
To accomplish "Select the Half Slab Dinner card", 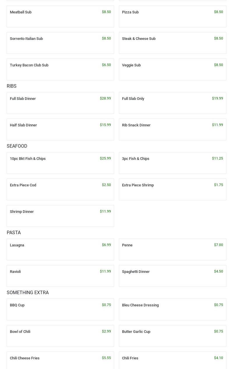I will point(60,129).
